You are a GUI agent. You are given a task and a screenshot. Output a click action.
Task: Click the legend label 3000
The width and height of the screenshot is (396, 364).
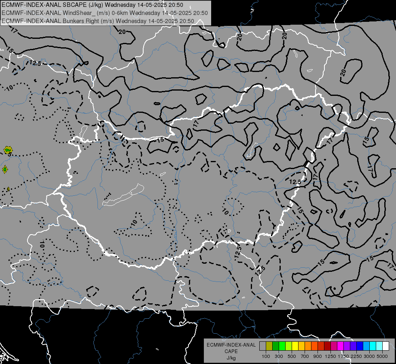pos(369,356)
